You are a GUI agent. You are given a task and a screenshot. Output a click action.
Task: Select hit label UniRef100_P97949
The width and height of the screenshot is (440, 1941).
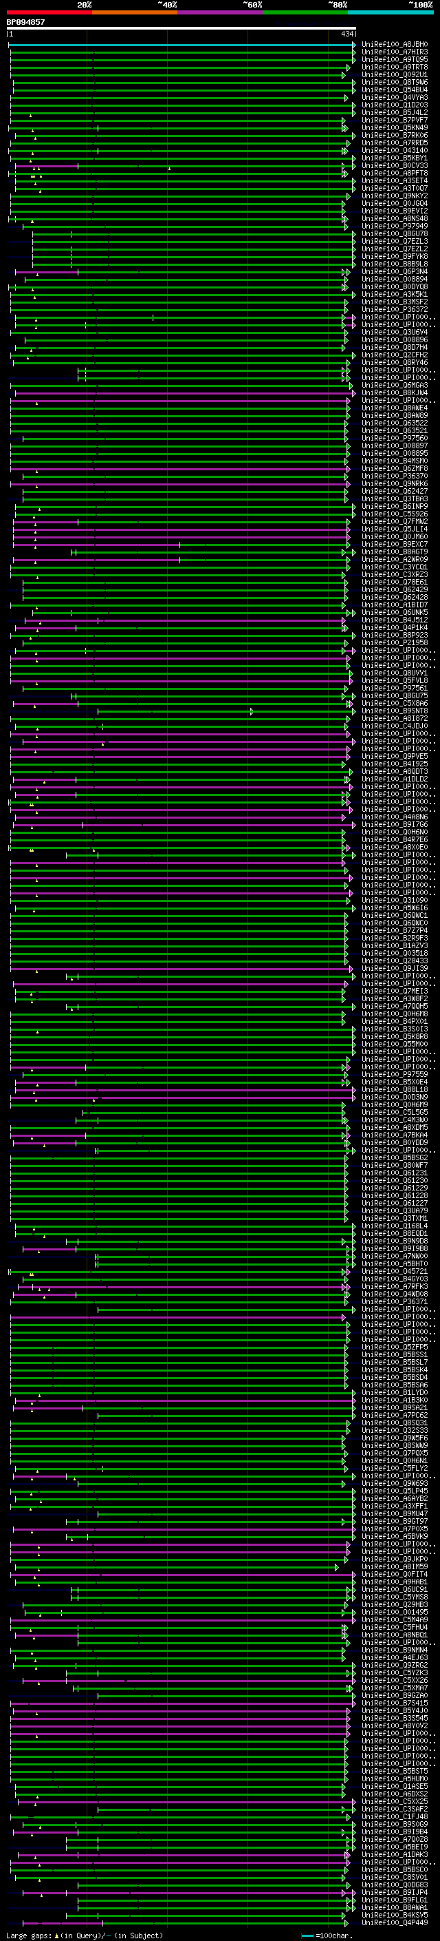coord(395,226)
